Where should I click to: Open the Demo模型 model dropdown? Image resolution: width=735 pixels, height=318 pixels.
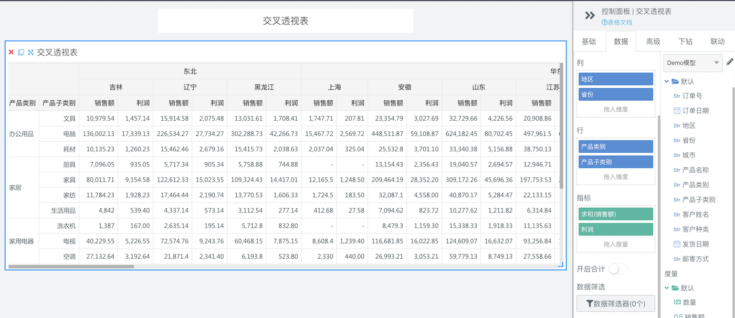[693, 62]
